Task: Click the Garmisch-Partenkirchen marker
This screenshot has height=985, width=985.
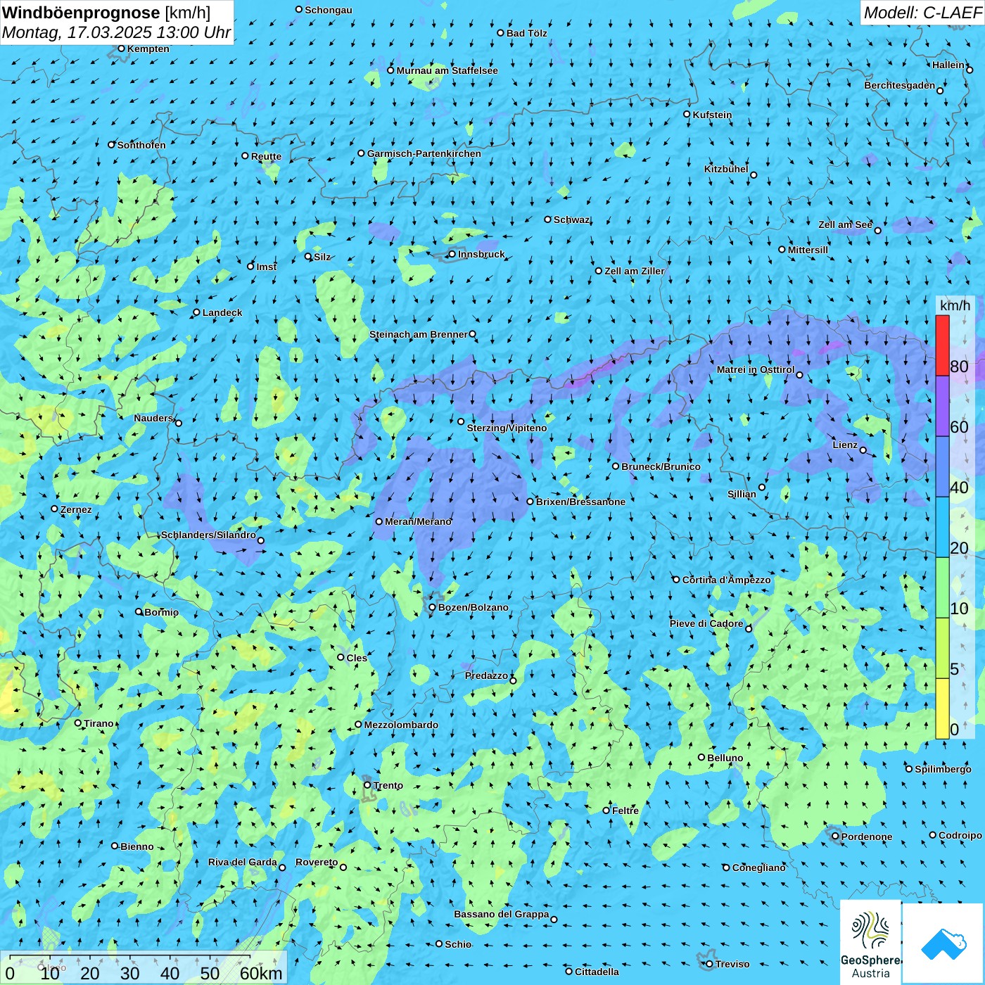Action: [x=362, y=153]
